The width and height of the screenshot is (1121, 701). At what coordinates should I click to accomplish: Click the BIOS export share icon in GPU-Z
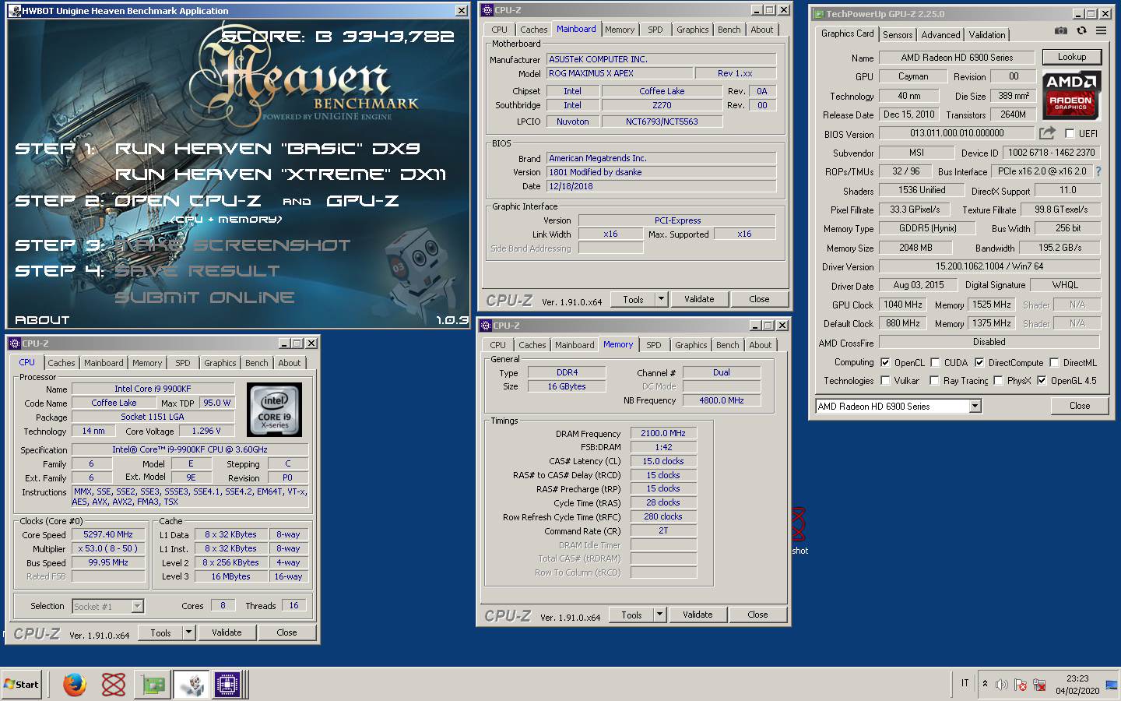pos(1047,132)
